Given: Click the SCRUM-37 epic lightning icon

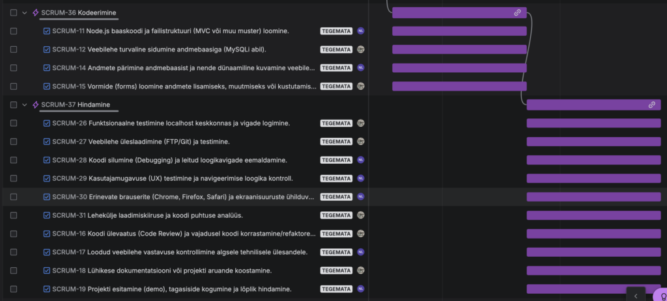Looking at the screenshot, I should (x=35, y=105).
